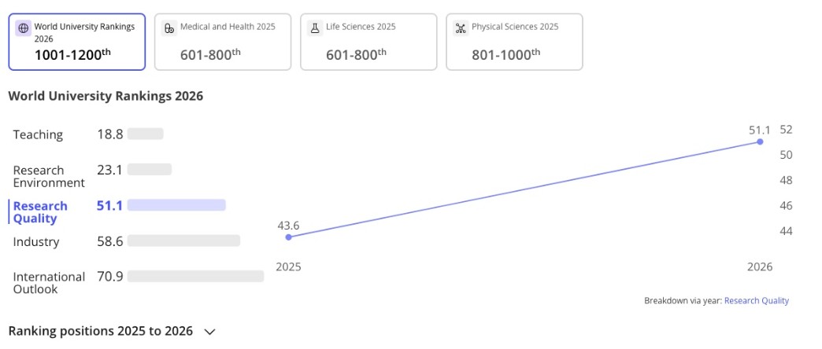822x349 pixels.
Task: Click the globe icon on World University Rankings card
Action: [24, 28]
